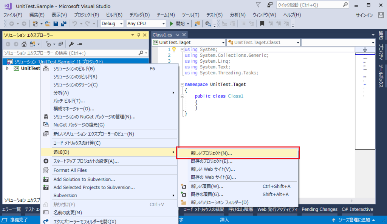Toggle the pin on Class1.cs tab
Screen dimensions: 387x224
[177, 35]
